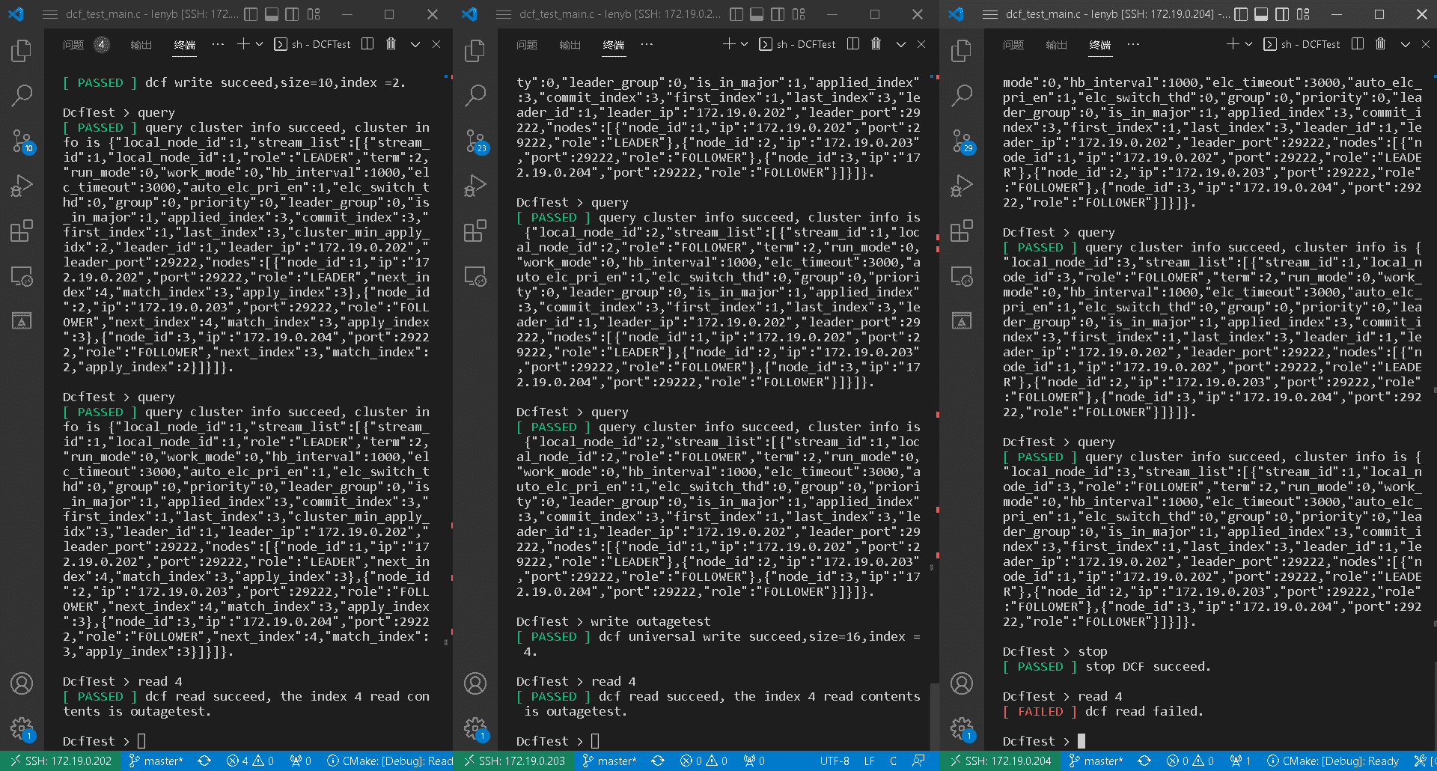Expand panel size chevron in left window

[x=415, y=44]
